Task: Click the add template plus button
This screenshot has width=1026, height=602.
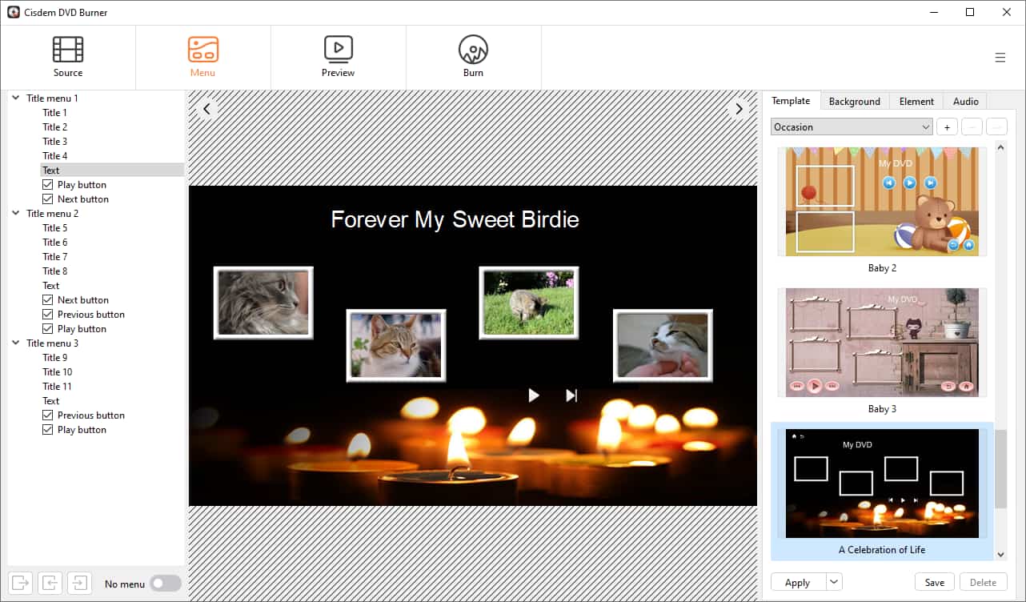Action: pos(947,127)
